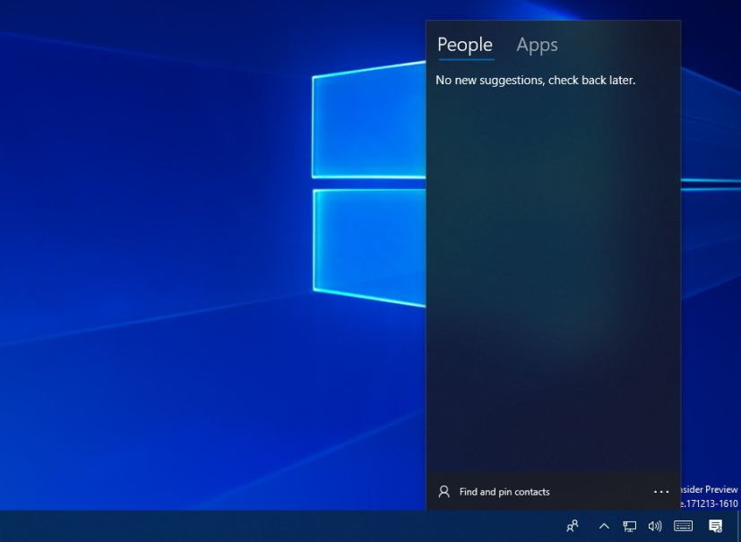Switch to the Apps tab
The image size is (741, 542).
537,44
